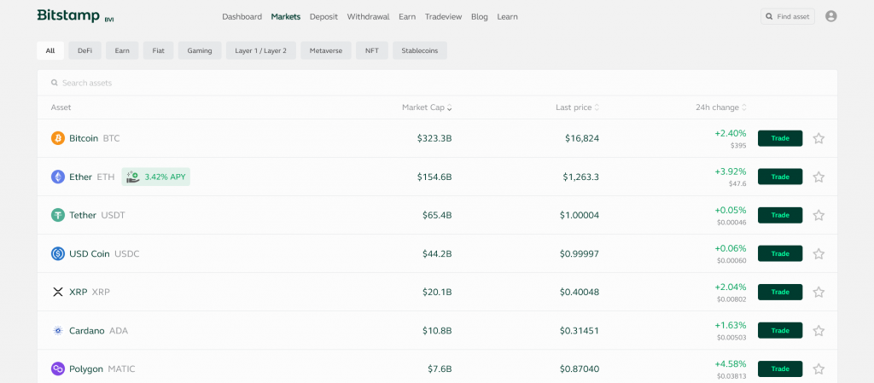Viewport: 874px width, 383px height.
Task: Filter assets by Stablecoins category
Action: (420, 50)
